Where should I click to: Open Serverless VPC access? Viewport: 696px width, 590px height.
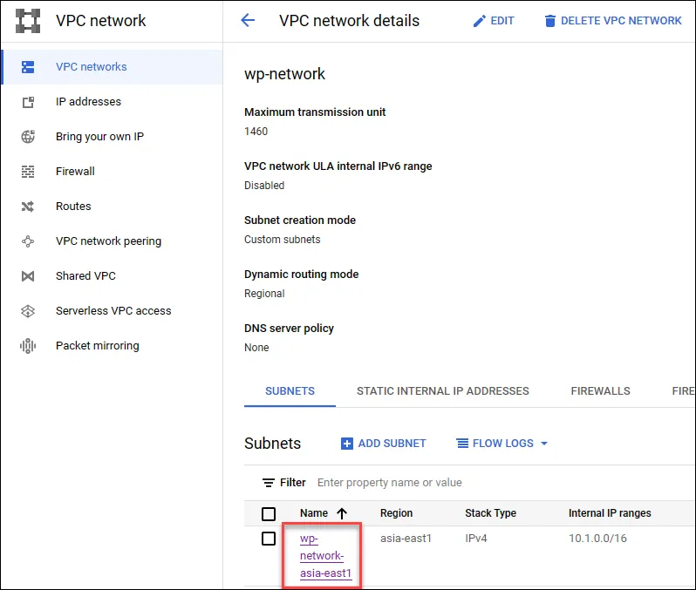tap(113, 311)
